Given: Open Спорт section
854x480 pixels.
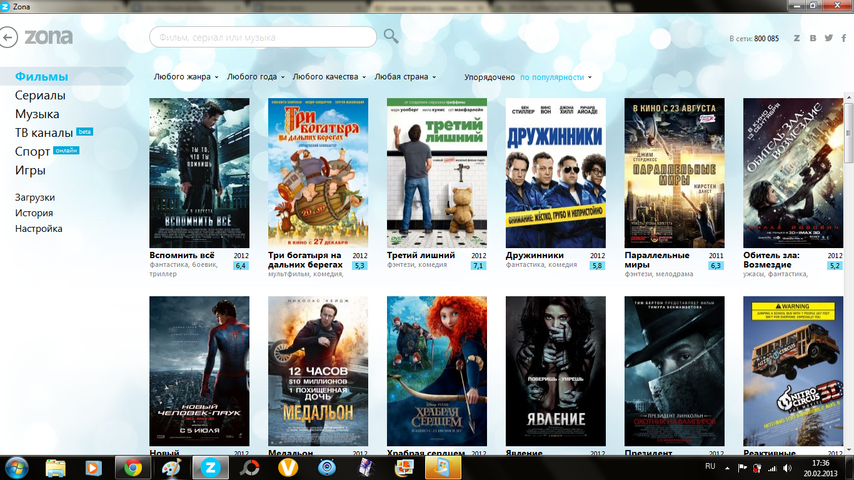Looking at the screenshot, I should point(33,152).
